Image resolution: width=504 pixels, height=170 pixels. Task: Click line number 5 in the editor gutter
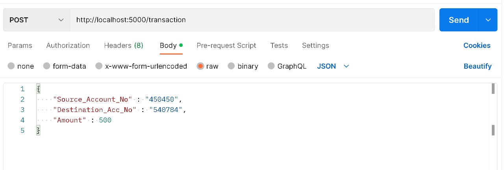(22, 131)
